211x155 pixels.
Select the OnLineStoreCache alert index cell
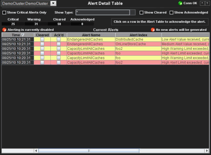(x=138, y=44)
